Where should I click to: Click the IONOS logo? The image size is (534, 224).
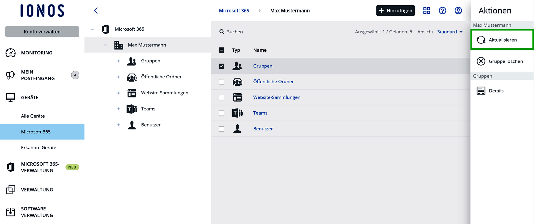coord(42,11)
